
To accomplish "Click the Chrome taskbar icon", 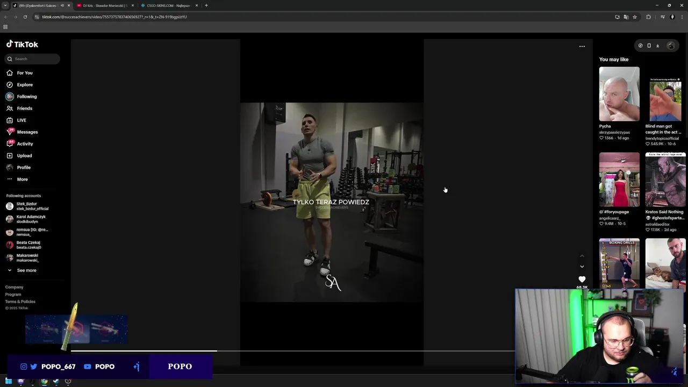I will 44,381.
